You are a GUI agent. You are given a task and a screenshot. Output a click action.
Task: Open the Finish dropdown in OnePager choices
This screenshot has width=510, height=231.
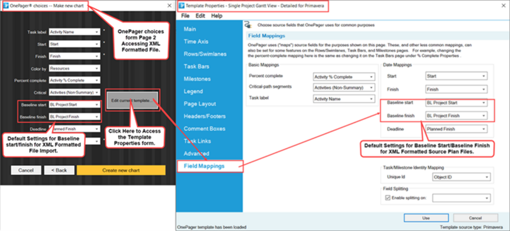click(x=75, y=56)
